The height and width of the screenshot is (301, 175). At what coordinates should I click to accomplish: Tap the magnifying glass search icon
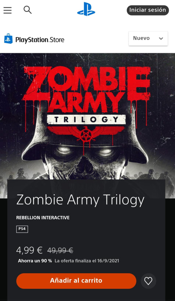28,10
